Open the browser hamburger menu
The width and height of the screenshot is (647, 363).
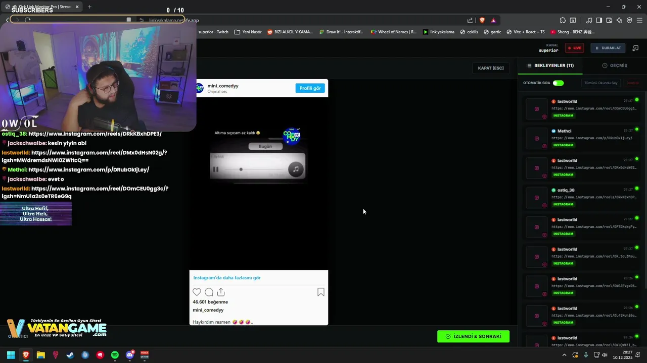(639, 20)
